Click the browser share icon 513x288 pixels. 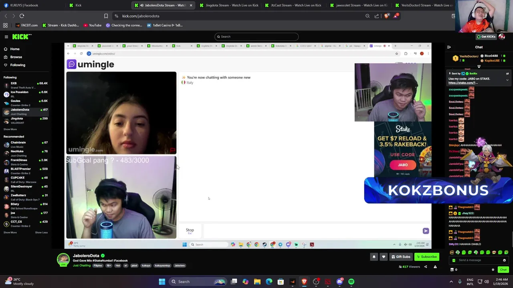pos(377,16)
